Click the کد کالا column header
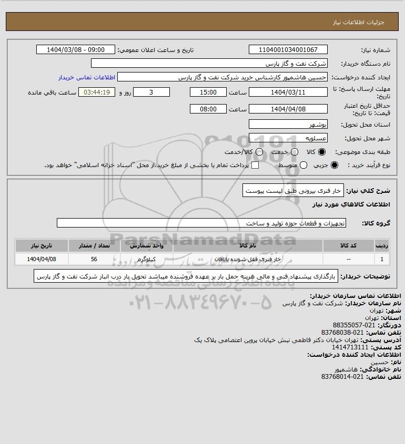 348,245
